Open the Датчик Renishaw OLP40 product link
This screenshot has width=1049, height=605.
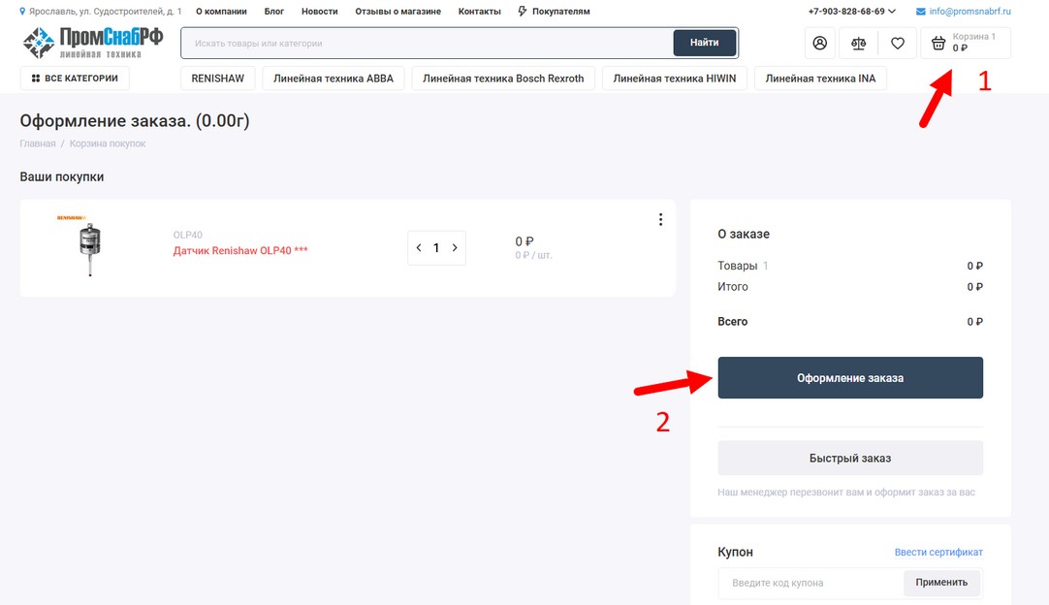tap(240, 250)
